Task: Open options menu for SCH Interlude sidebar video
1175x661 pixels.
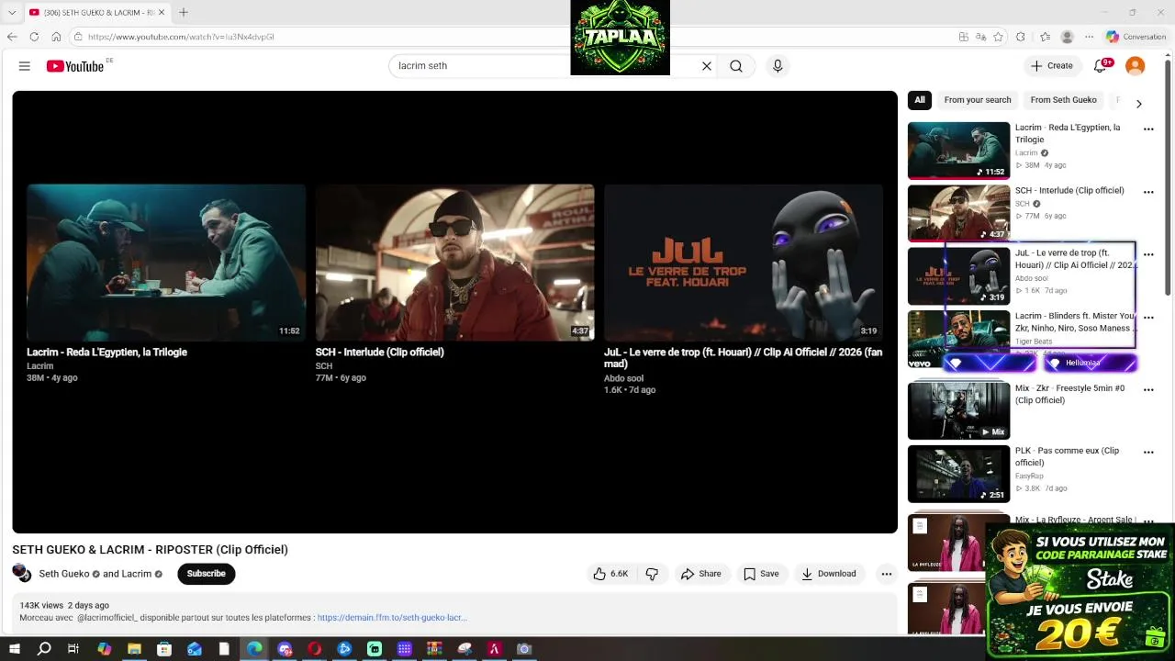Action: (x=1148, y=192)
